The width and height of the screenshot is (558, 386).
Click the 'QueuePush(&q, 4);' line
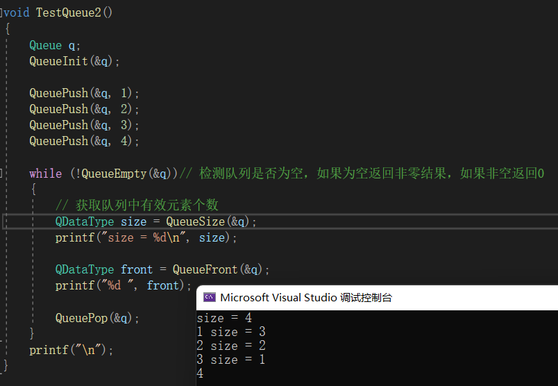click(x=84, y=142)
